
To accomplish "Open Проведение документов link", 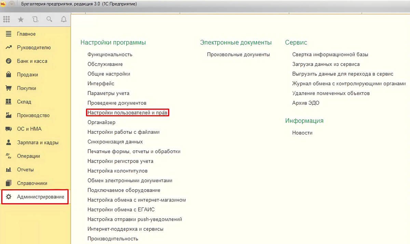I will [x=117, y=103].
